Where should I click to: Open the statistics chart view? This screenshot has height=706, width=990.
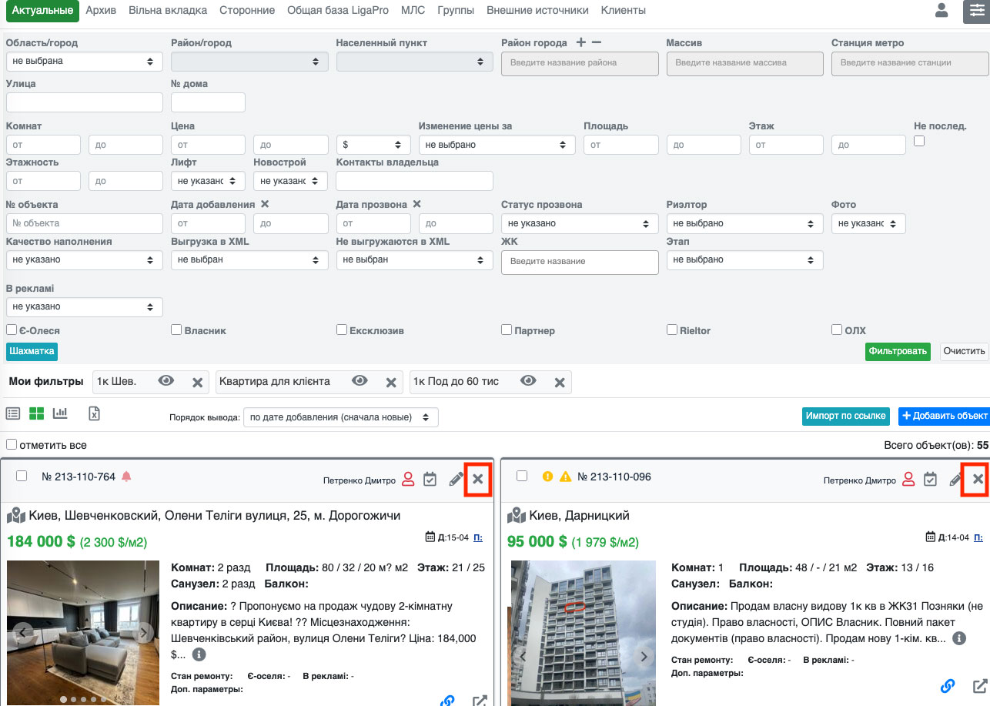coord(60,413)
